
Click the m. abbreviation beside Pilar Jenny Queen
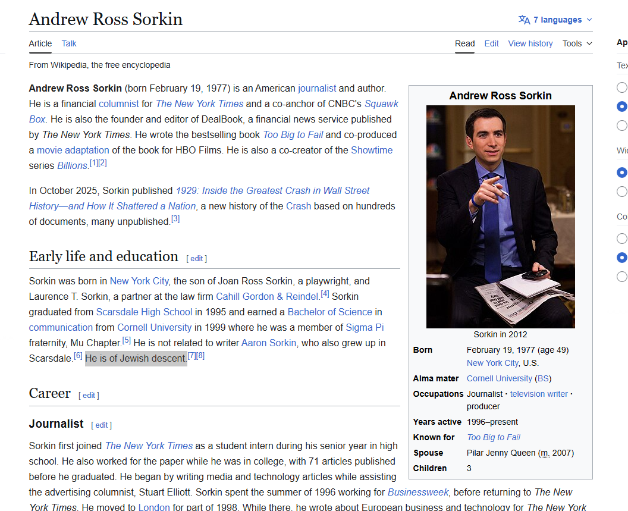[x=545, y=453]
